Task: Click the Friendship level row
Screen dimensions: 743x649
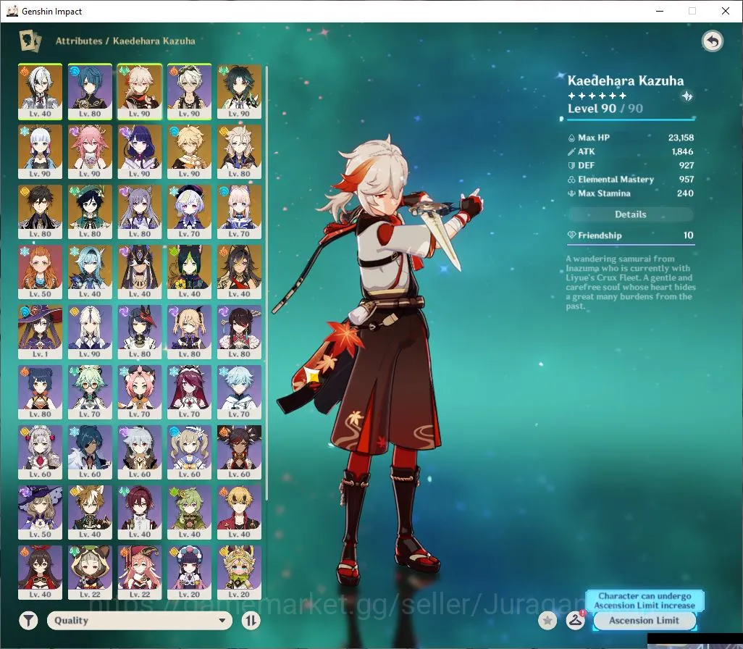Action: coord(630,235)
